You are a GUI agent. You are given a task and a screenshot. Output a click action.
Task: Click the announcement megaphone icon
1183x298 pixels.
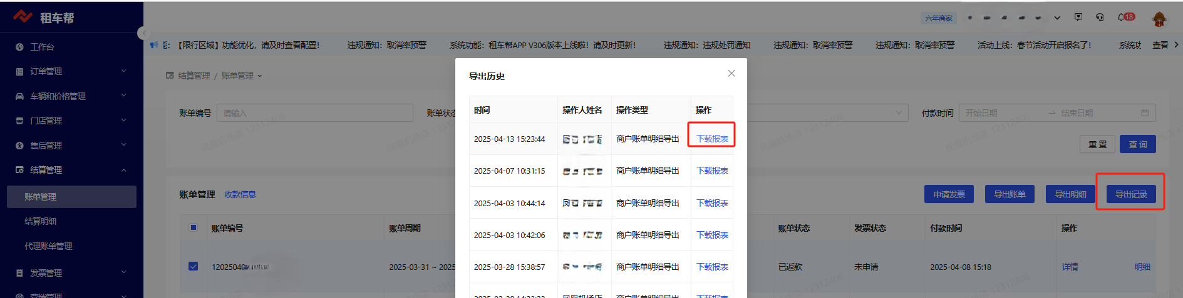click(154, 45)
